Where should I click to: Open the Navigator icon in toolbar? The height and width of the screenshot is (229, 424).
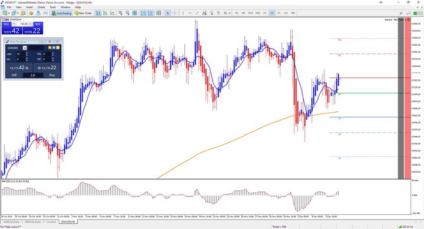pos(38,13)
